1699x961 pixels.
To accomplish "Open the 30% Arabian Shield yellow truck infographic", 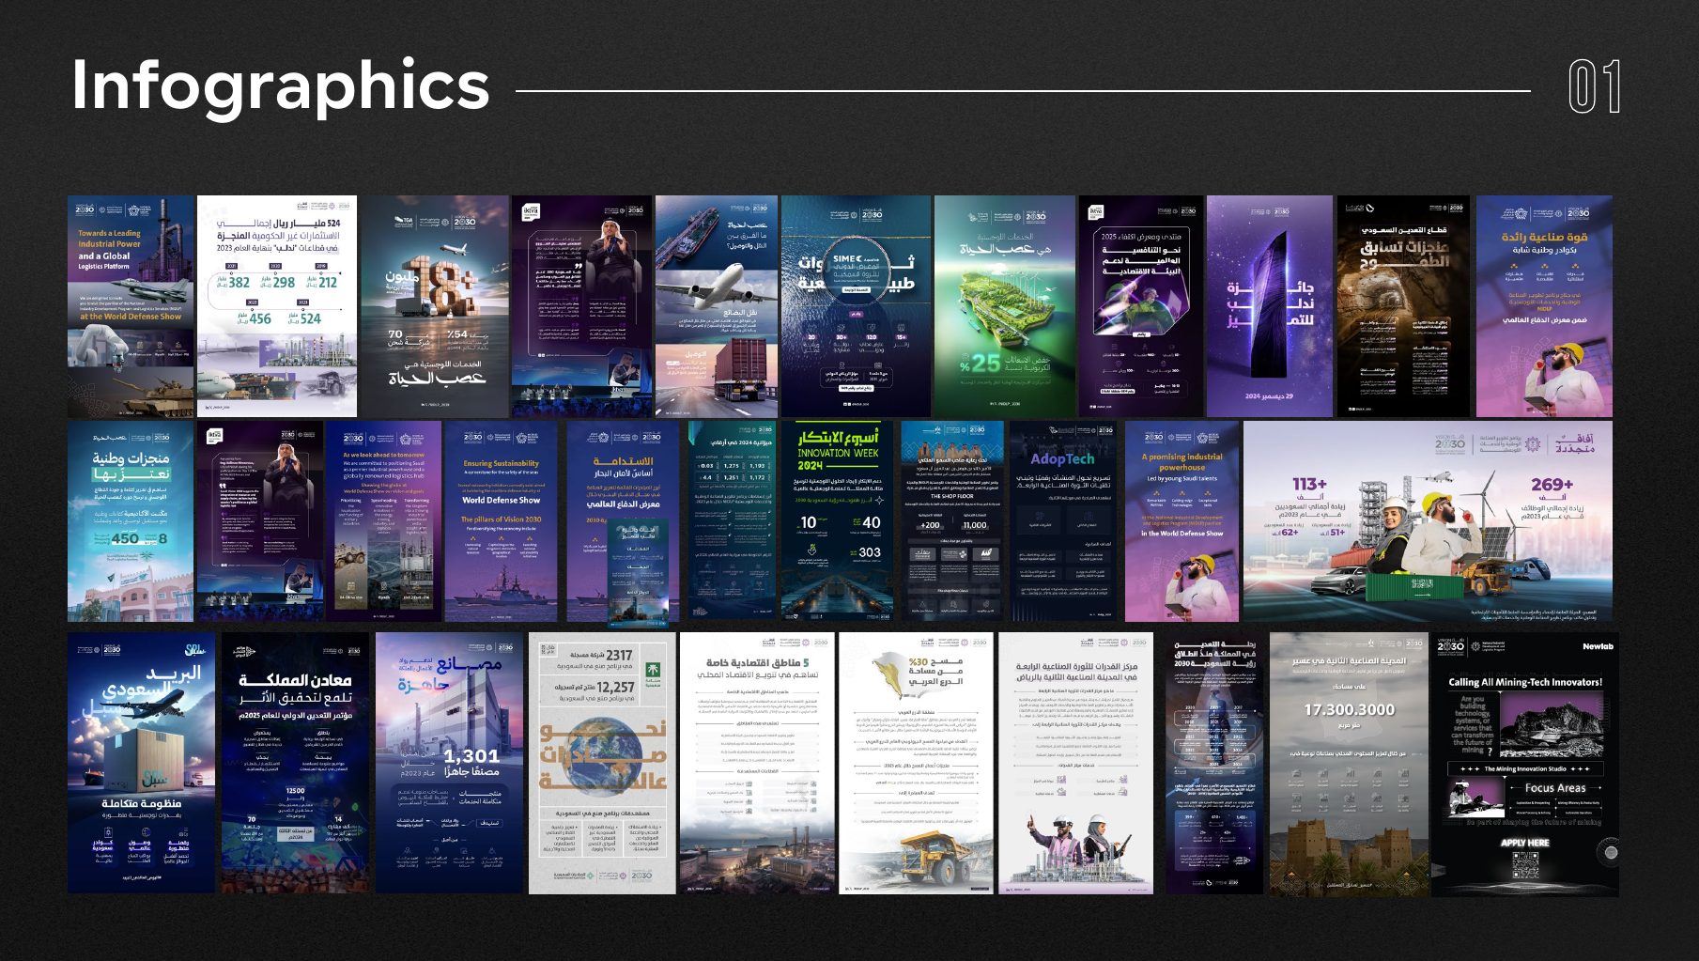I will (x=916, y=763).
